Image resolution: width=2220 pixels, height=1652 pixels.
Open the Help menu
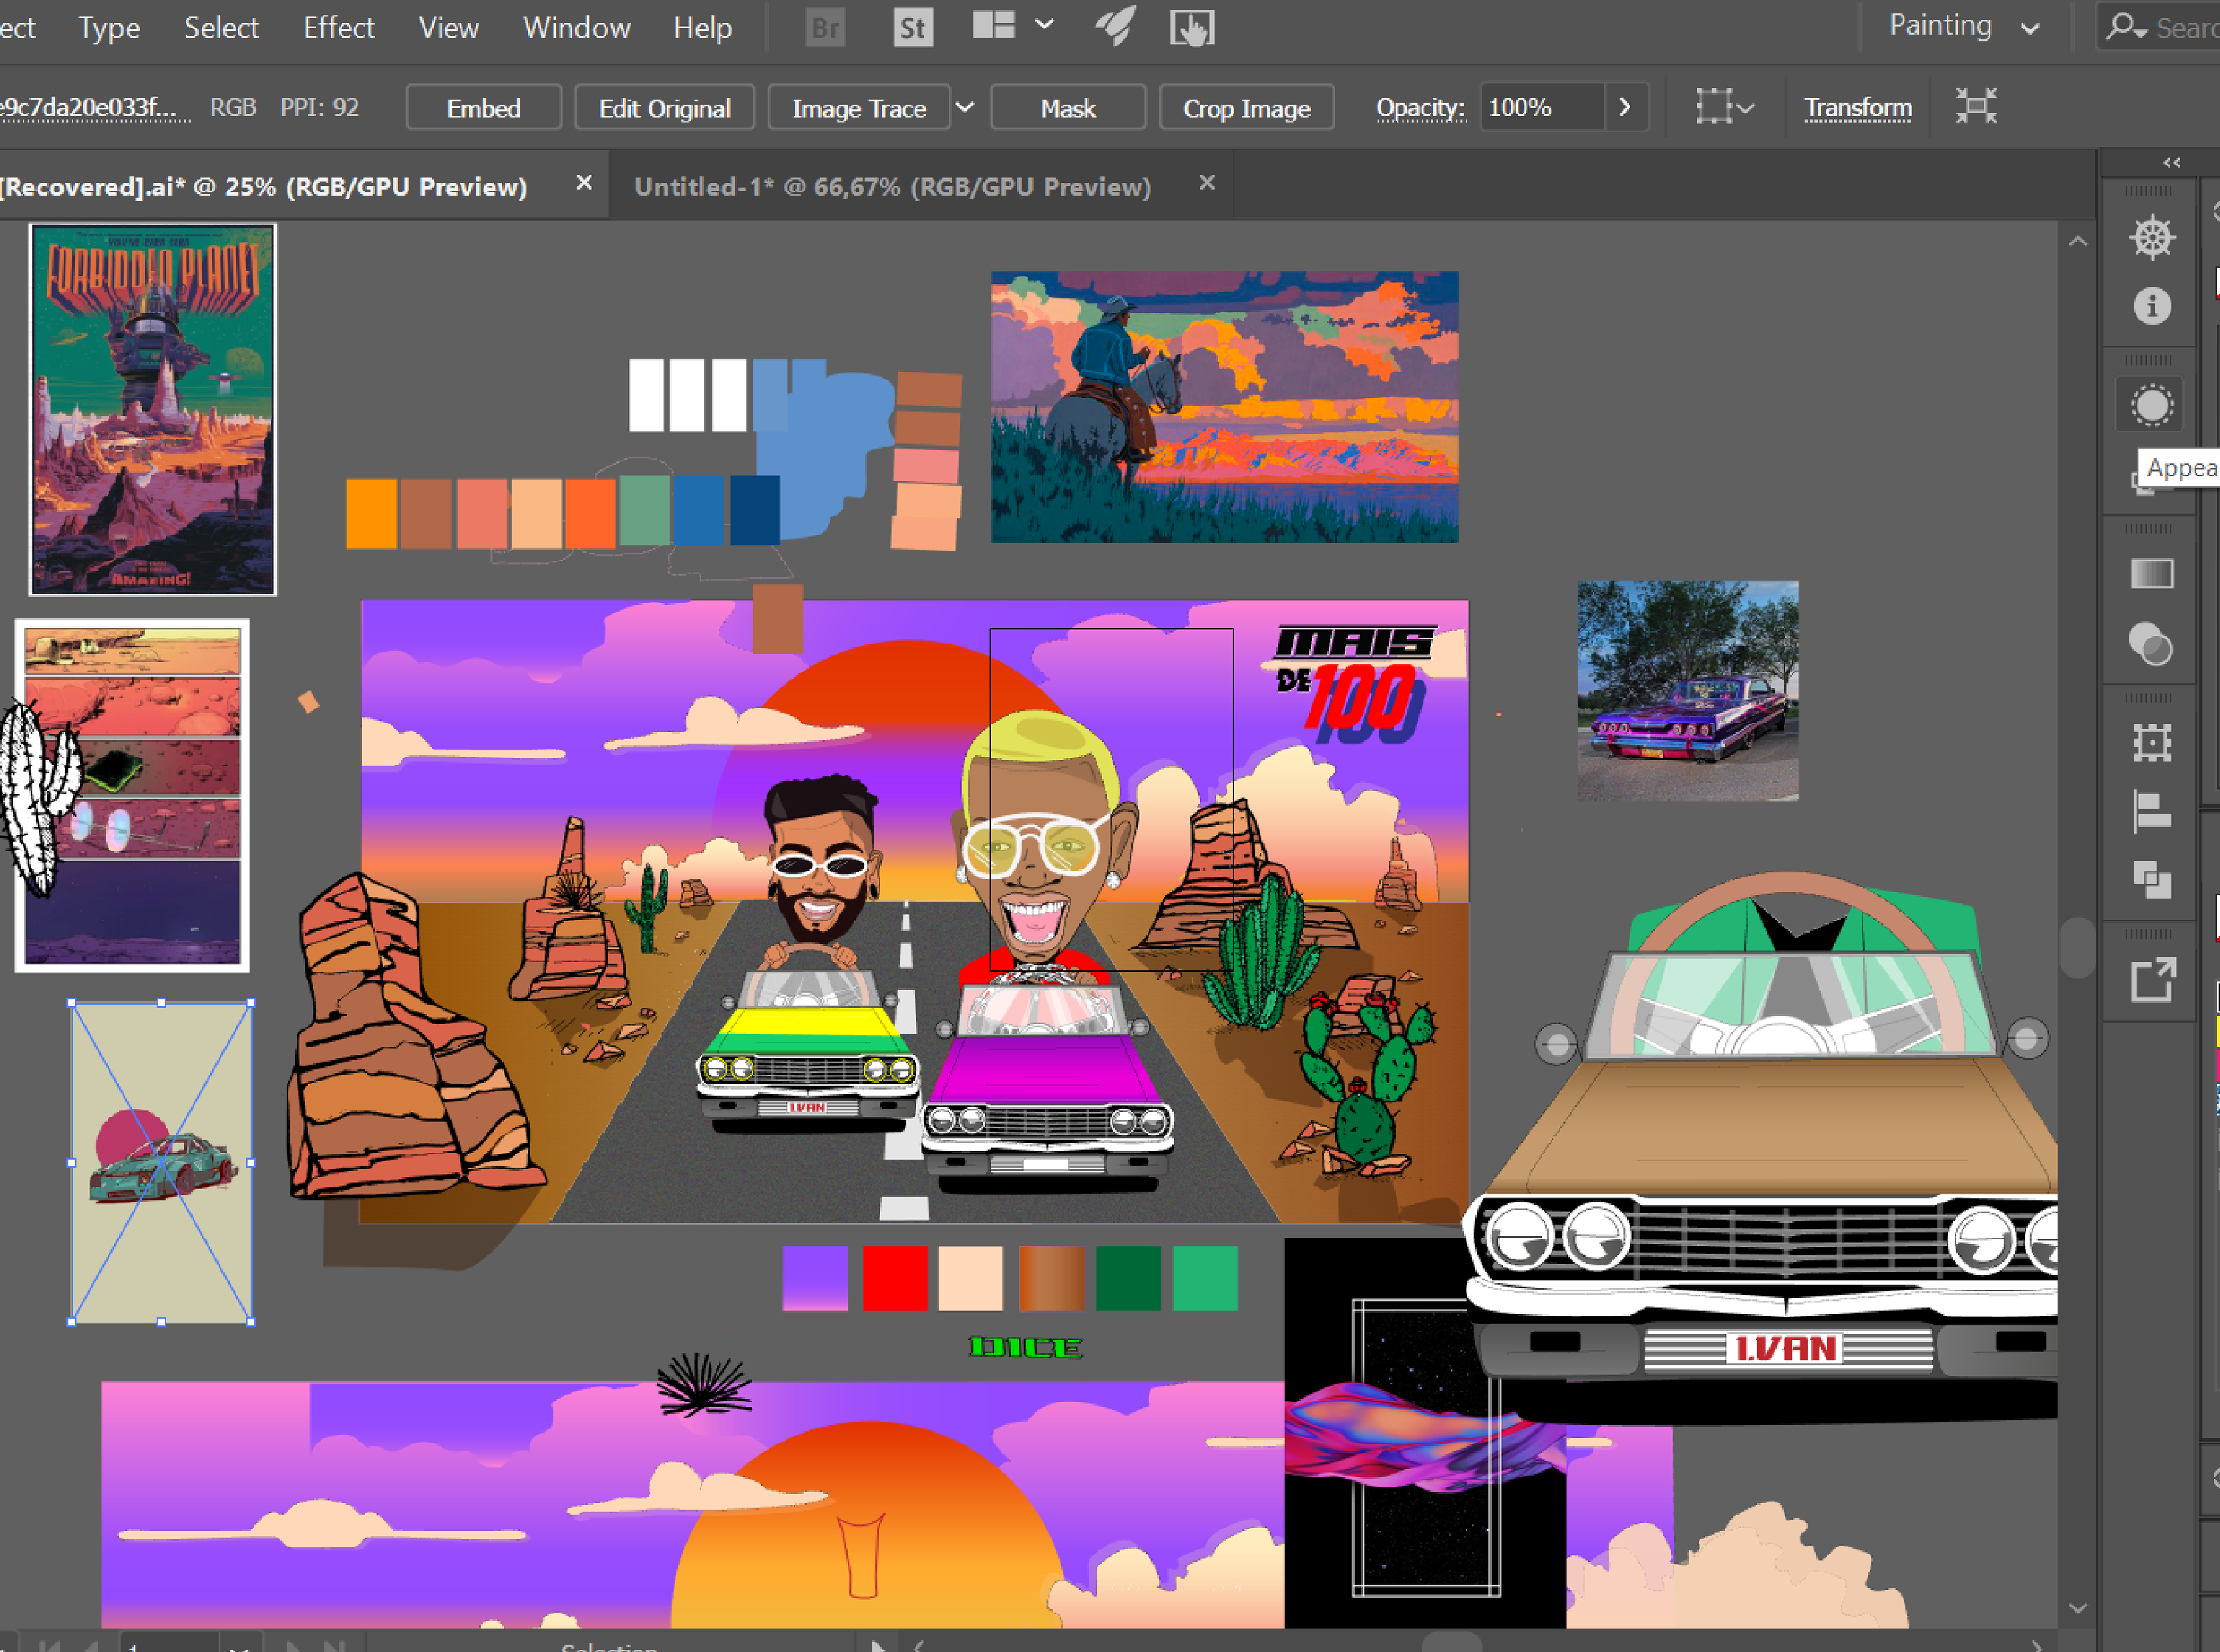tap(702, 28)
